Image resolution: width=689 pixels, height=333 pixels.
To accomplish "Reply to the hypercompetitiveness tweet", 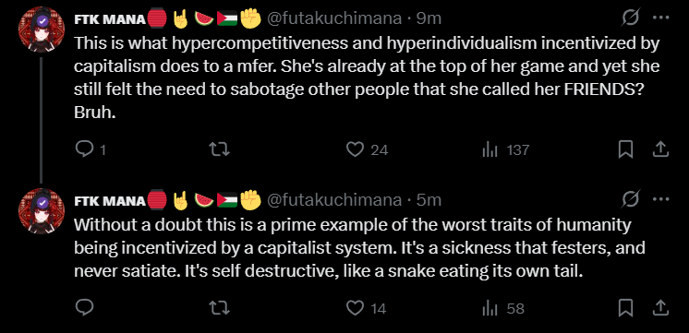I will (x=91, y=150).
